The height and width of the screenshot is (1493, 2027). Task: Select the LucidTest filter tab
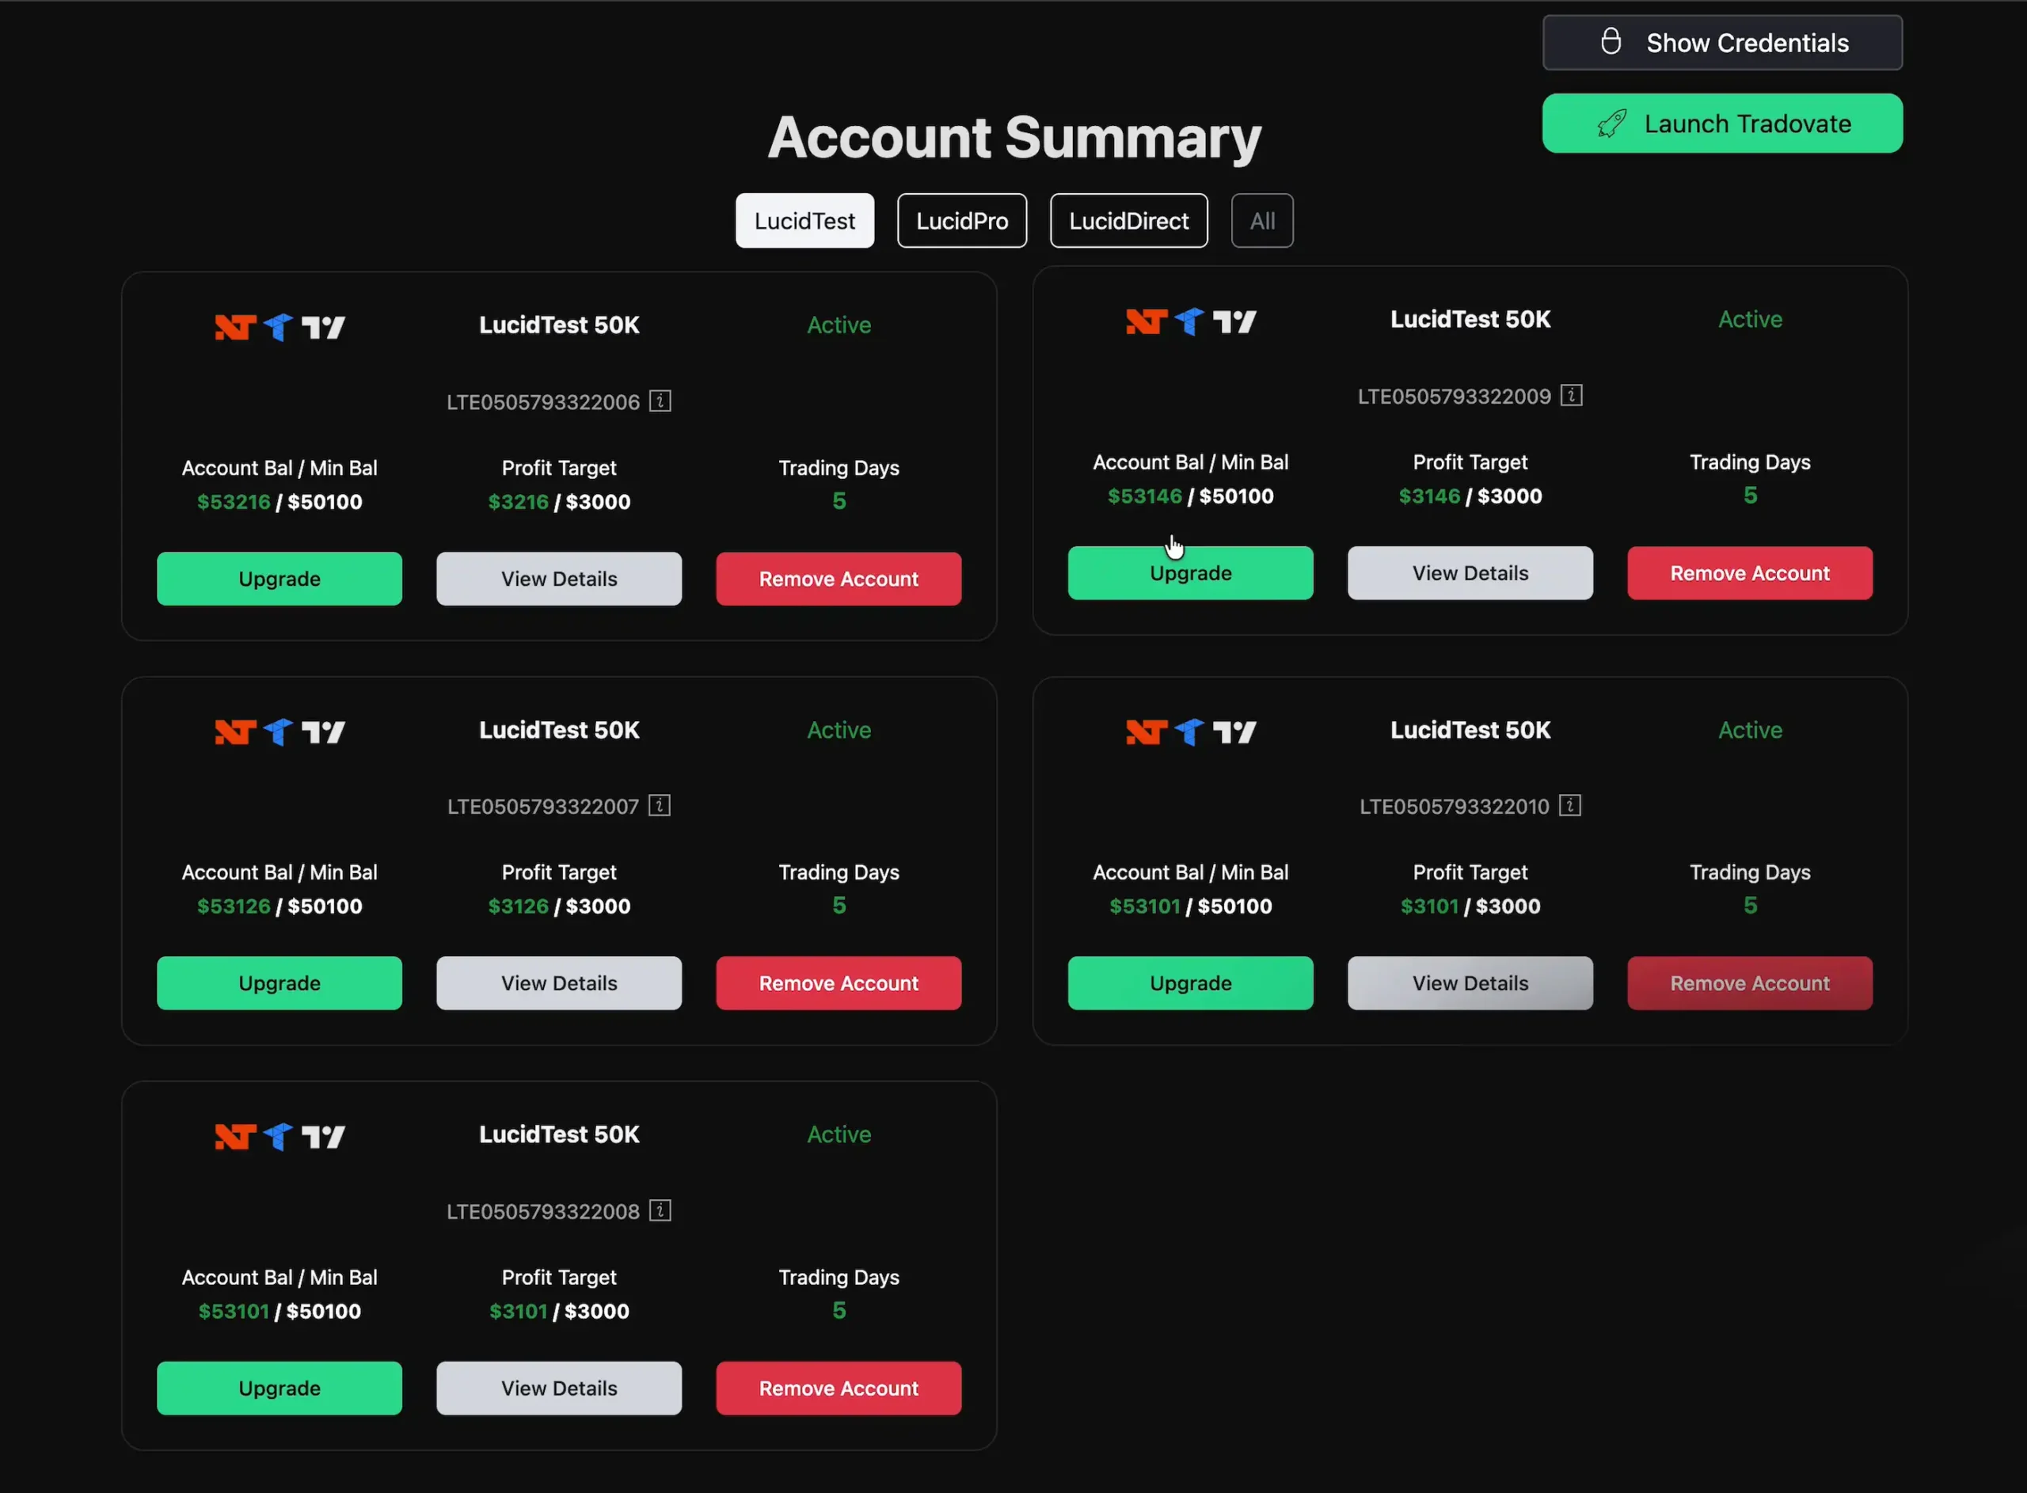pos(804,219)
